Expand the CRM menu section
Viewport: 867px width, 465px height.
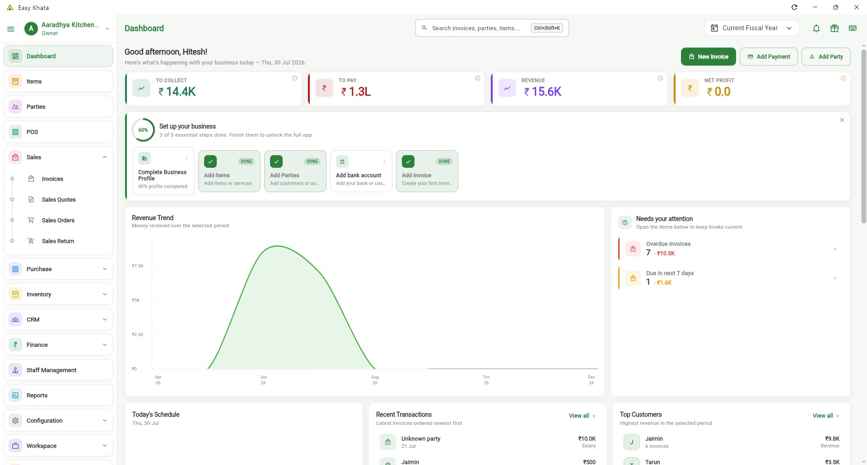(105, 320)
